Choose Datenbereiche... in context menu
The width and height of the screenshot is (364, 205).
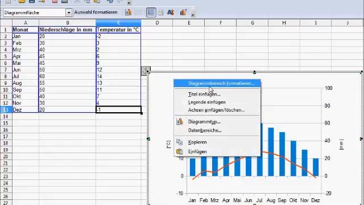click(217, 130)
